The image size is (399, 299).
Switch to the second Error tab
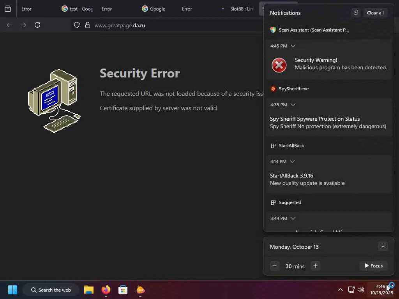tap(107, 9)
